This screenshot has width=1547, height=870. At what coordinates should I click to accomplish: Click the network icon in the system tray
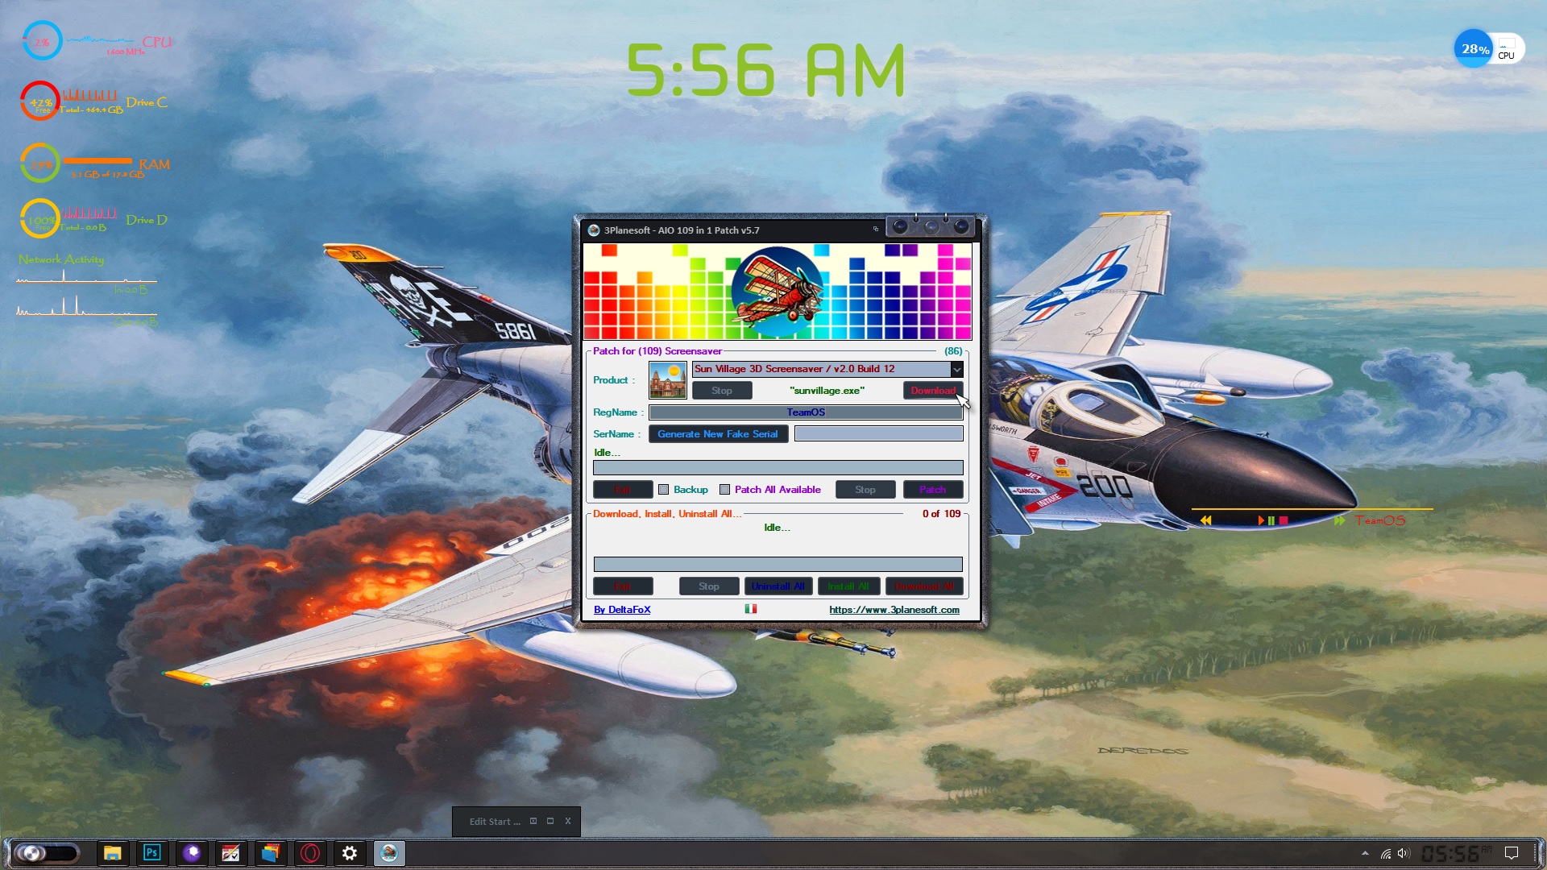(x=1386, y=853)
